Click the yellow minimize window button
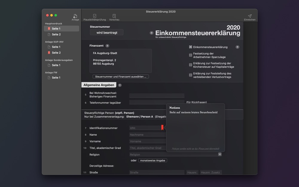The height and width of the screenshot is (187, 299). coord(51,15)
